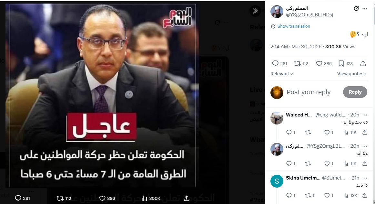Open the 300K views stats under the image
This screenshot has height=204, width=375.
[151, 198]
